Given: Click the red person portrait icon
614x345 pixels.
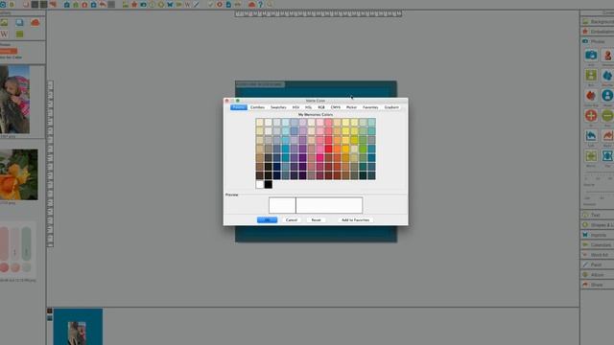Looking at the screenshot, I should coord(607,56).
